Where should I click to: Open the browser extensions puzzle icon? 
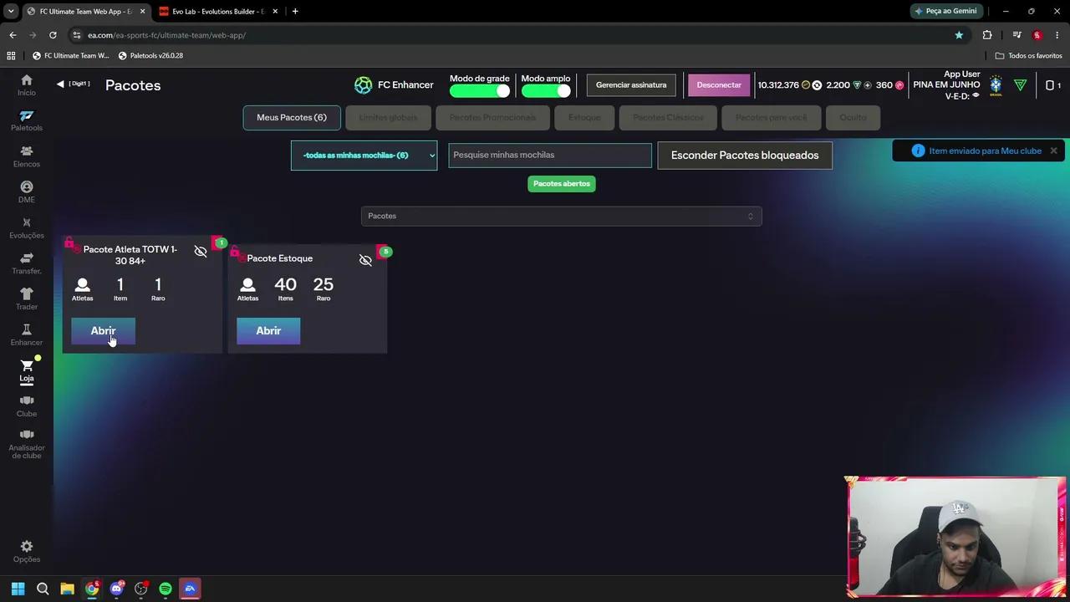[x=987, y=35]
